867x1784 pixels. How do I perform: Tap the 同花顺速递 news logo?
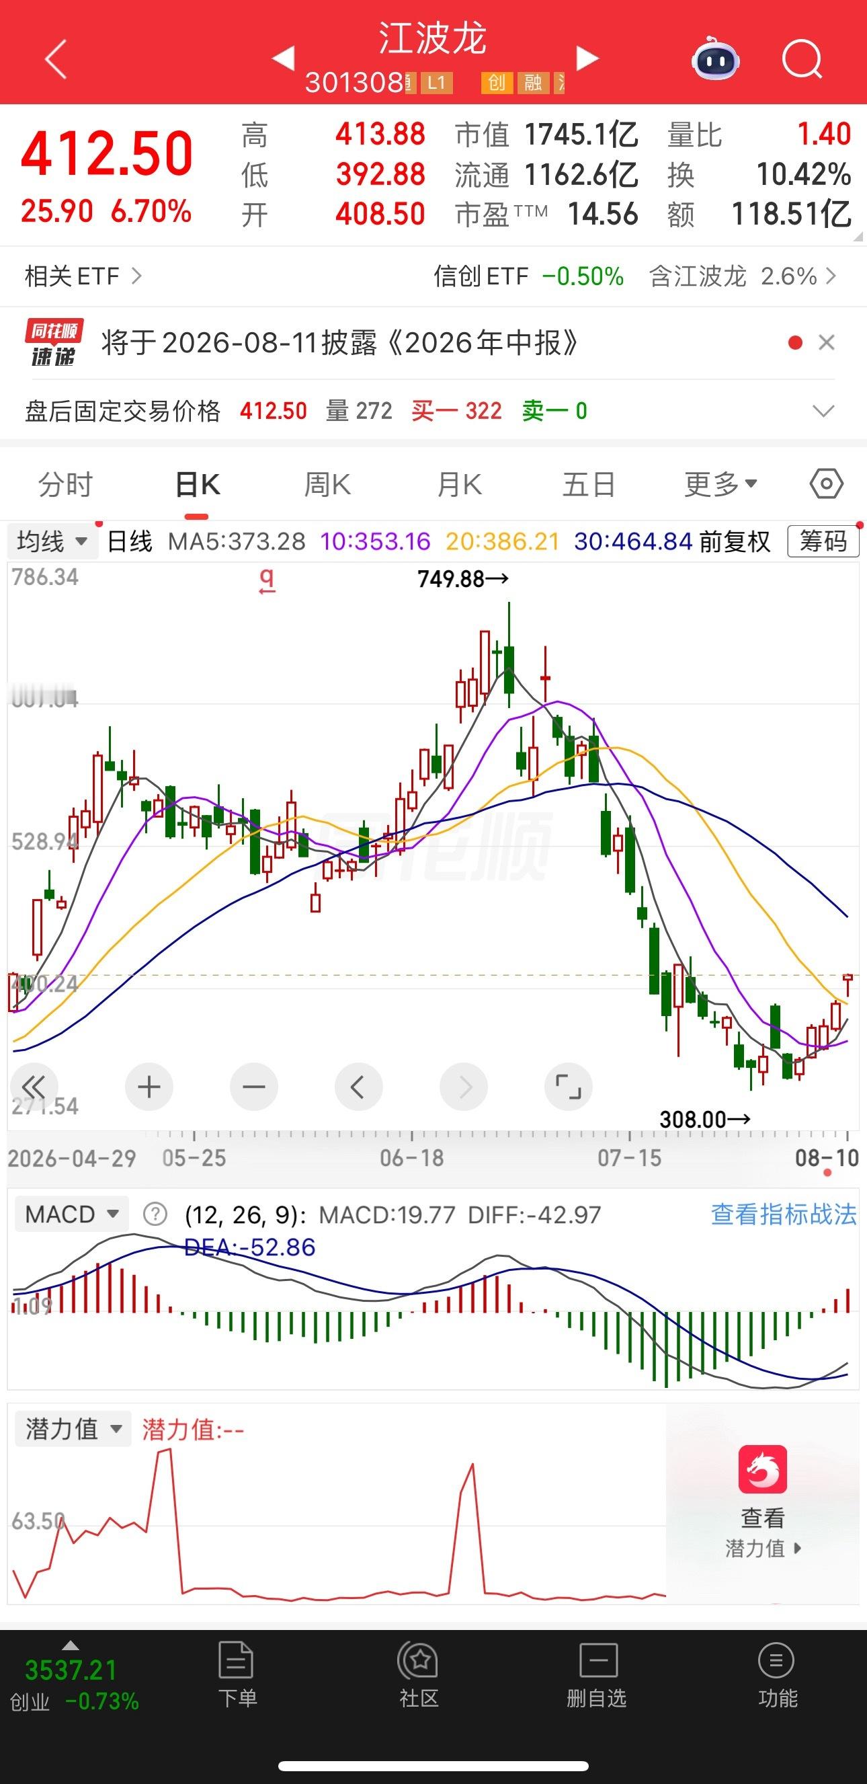[x=54, y=342]
